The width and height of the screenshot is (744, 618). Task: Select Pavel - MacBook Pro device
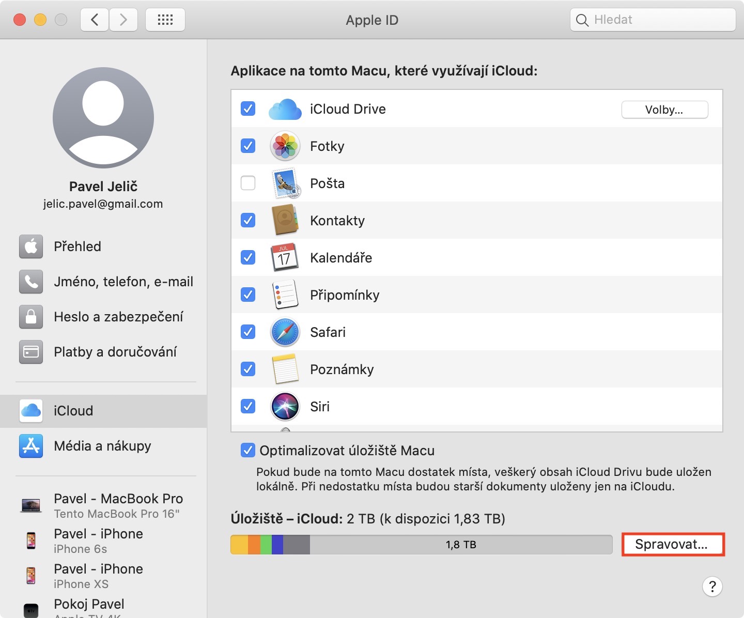(x=103, y=505)
